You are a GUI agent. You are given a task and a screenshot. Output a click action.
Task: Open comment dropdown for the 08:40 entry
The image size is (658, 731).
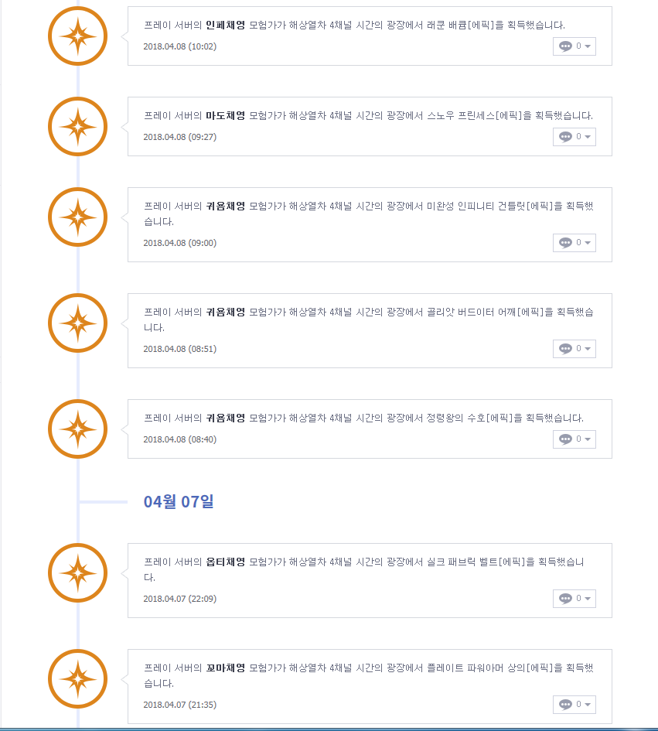click(x=574, y=439)
